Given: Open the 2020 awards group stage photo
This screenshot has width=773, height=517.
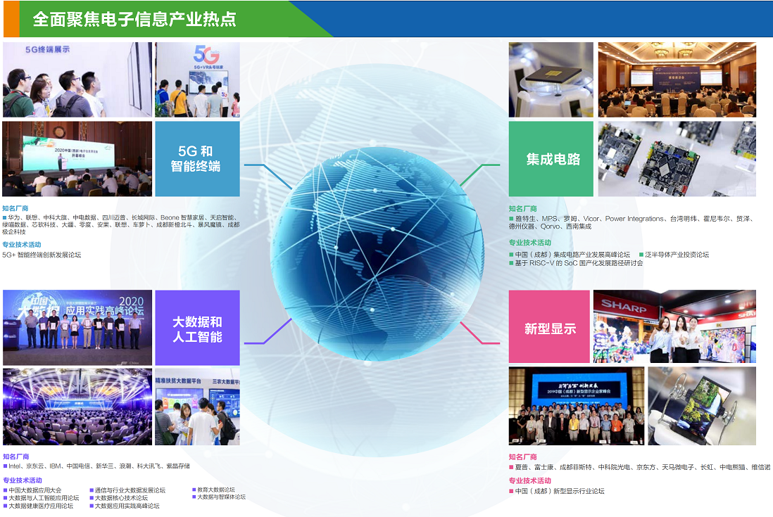Looking at the screenshot, I should click(77, 326).
